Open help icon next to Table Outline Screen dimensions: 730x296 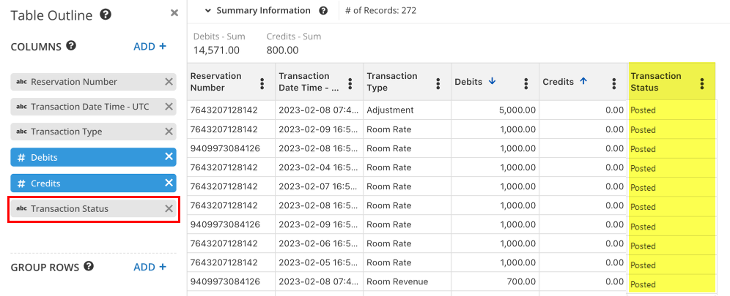pos(106,14)
